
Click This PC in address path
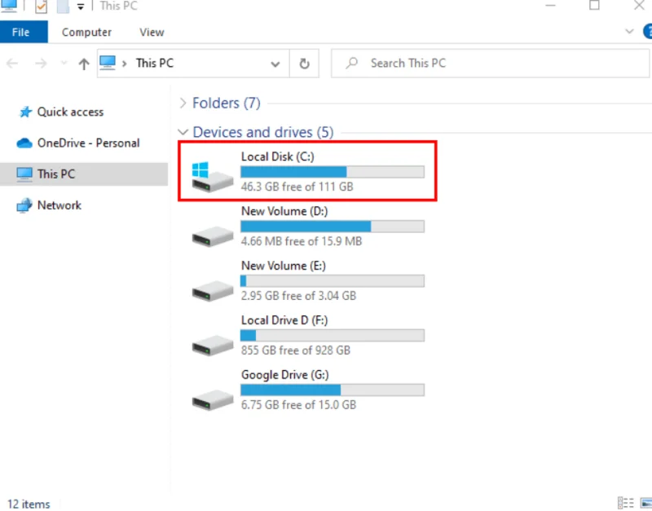coord(155,64)
